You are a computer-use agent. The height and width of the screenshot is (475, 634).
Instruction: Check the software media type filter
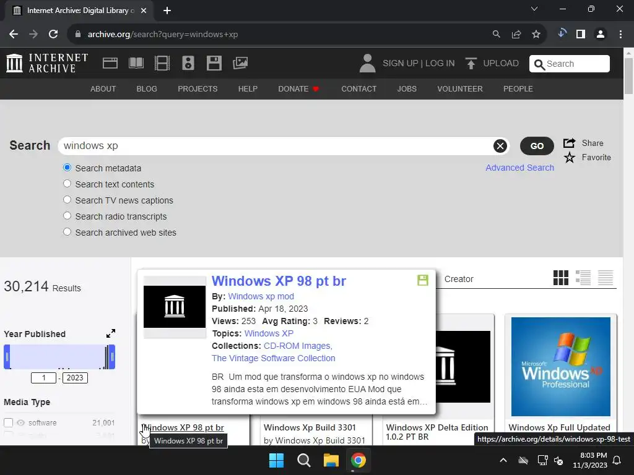coord(9,422)
